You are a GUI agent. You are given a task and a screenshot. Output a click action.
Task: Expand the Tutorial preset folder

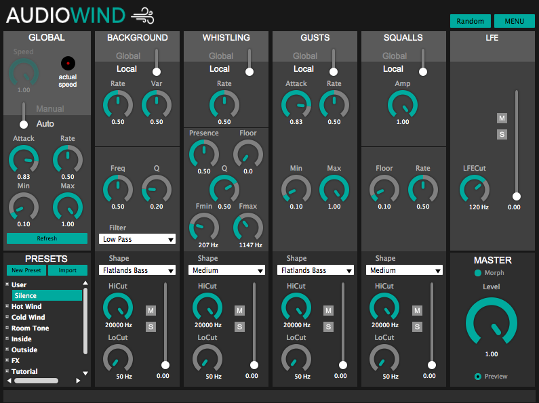7,370
